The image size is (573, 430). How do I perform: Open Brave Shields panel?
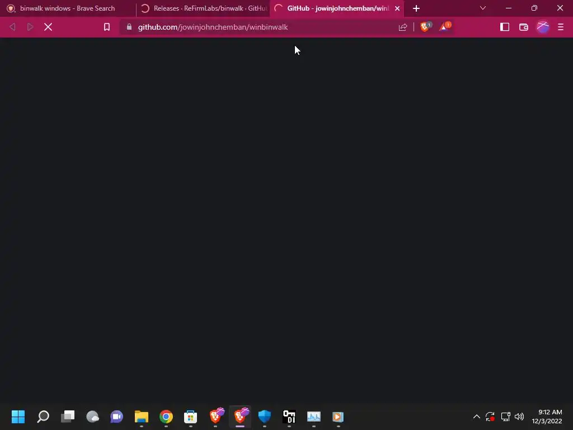click(x=425, y=27)
